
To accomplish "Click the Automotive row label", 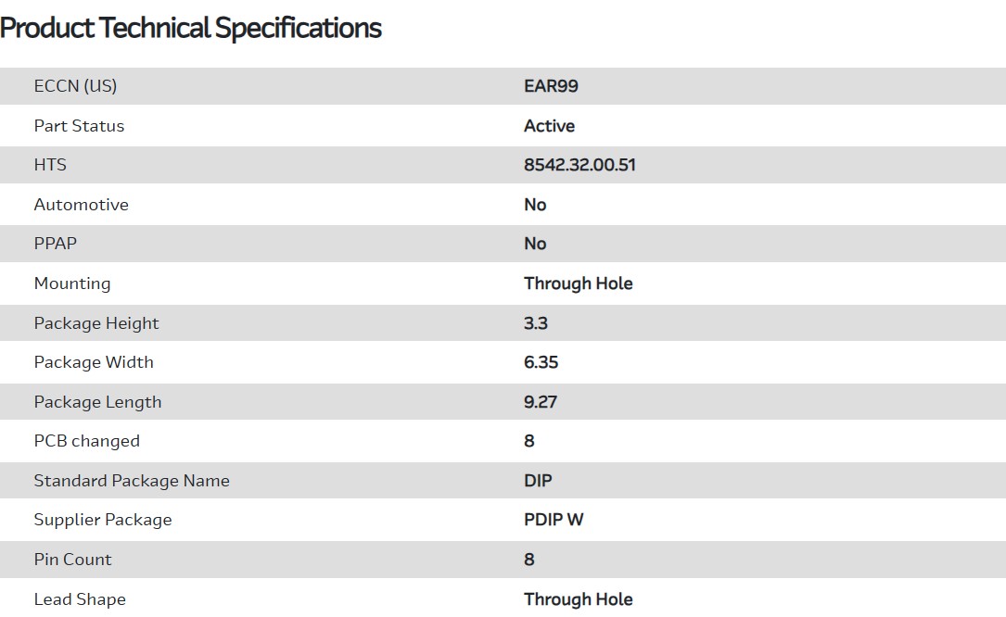I will pos(81,205).
